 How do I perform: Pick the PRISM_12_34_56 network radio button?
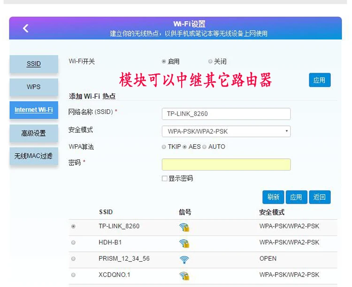click(73, 259)
